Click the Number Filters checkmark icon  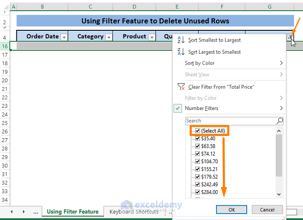(x=177, y=108)
